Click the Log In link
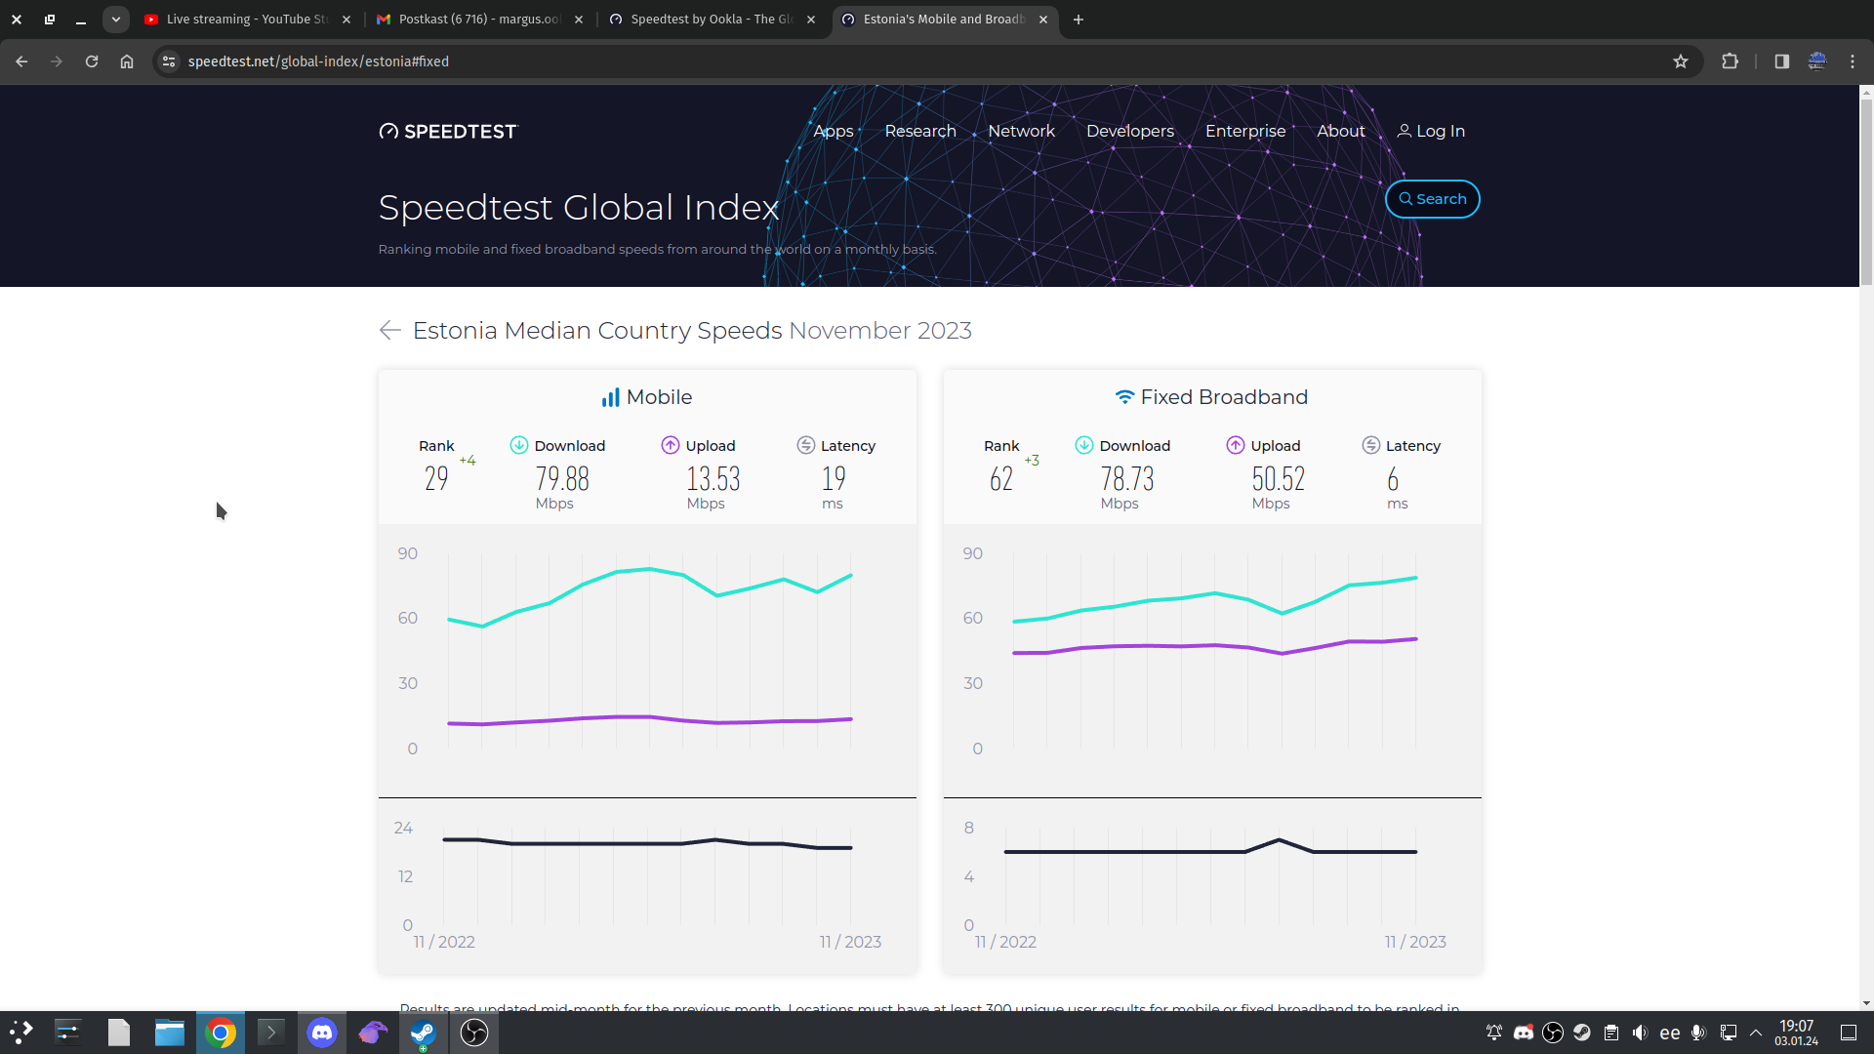The image size is (1874, 1054). [x=1431, y=131]
